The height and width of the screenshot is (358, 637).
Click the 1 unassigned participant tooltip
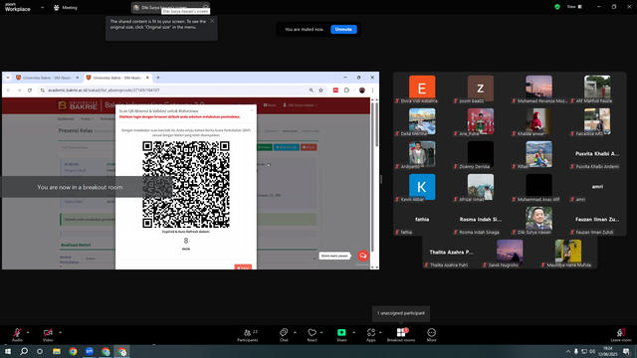point(401,313)
